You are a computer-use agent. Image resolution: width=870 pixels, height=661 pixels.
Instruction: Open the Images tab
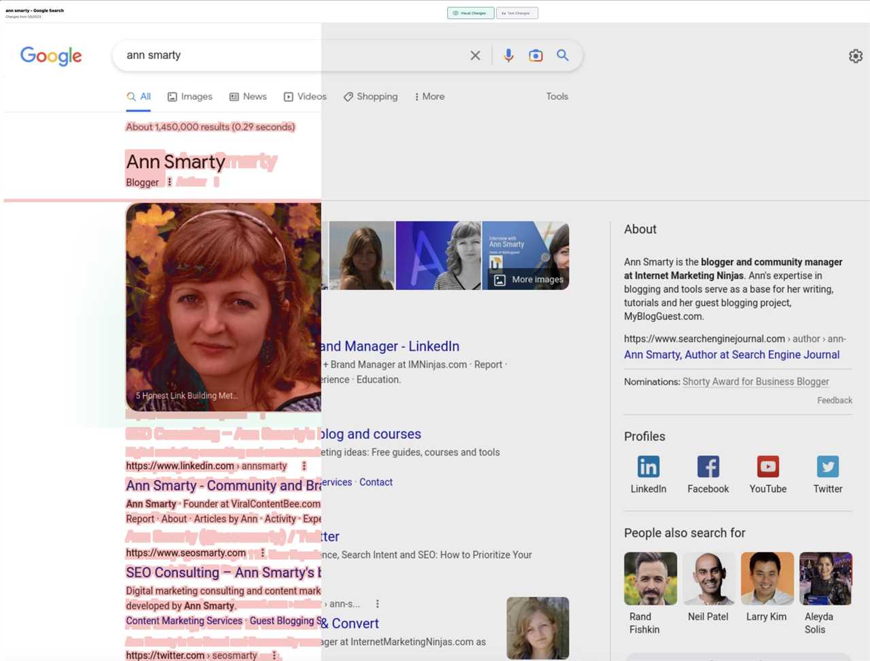pos(190,96)
